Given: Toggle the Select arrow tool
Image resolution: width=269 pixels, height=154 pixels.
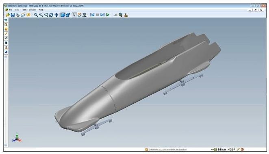Looking at the screenshot, I should tap(74, 15).
